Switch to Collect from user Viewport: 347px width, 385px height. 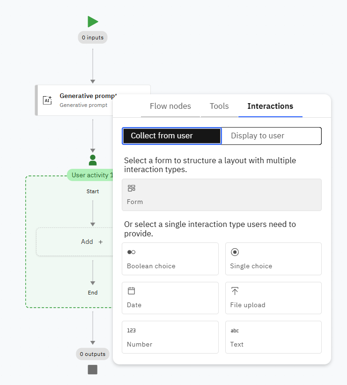(171, 136)
